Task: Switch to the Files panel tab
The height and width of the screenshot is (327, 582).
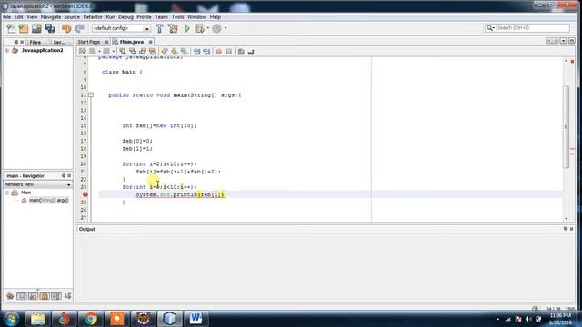Action: pyautogui.click(x=35, y=43)
